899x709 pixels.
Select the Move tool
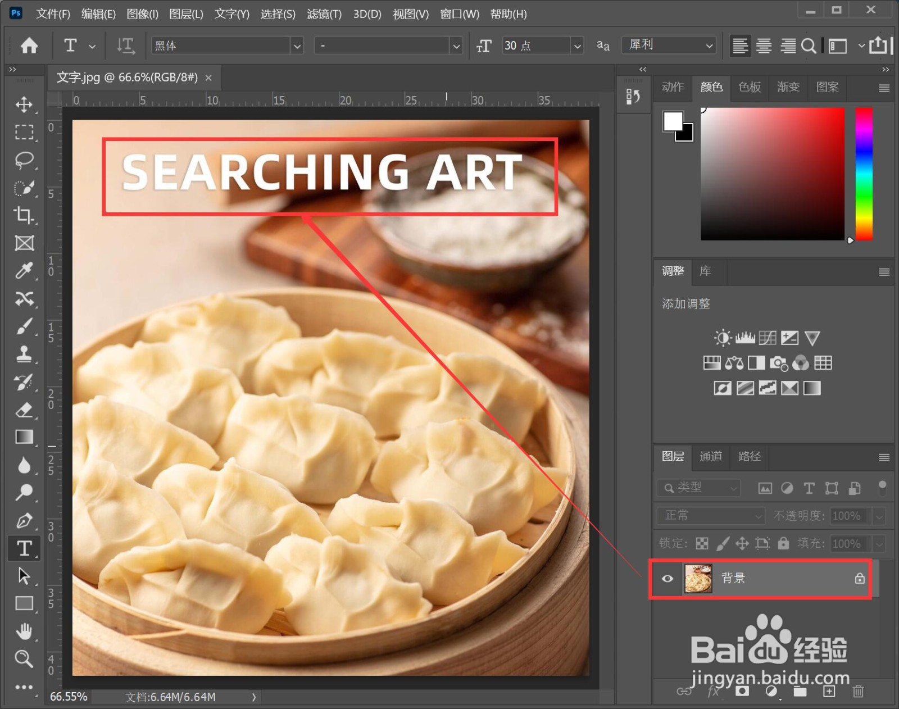pos(24,104)
